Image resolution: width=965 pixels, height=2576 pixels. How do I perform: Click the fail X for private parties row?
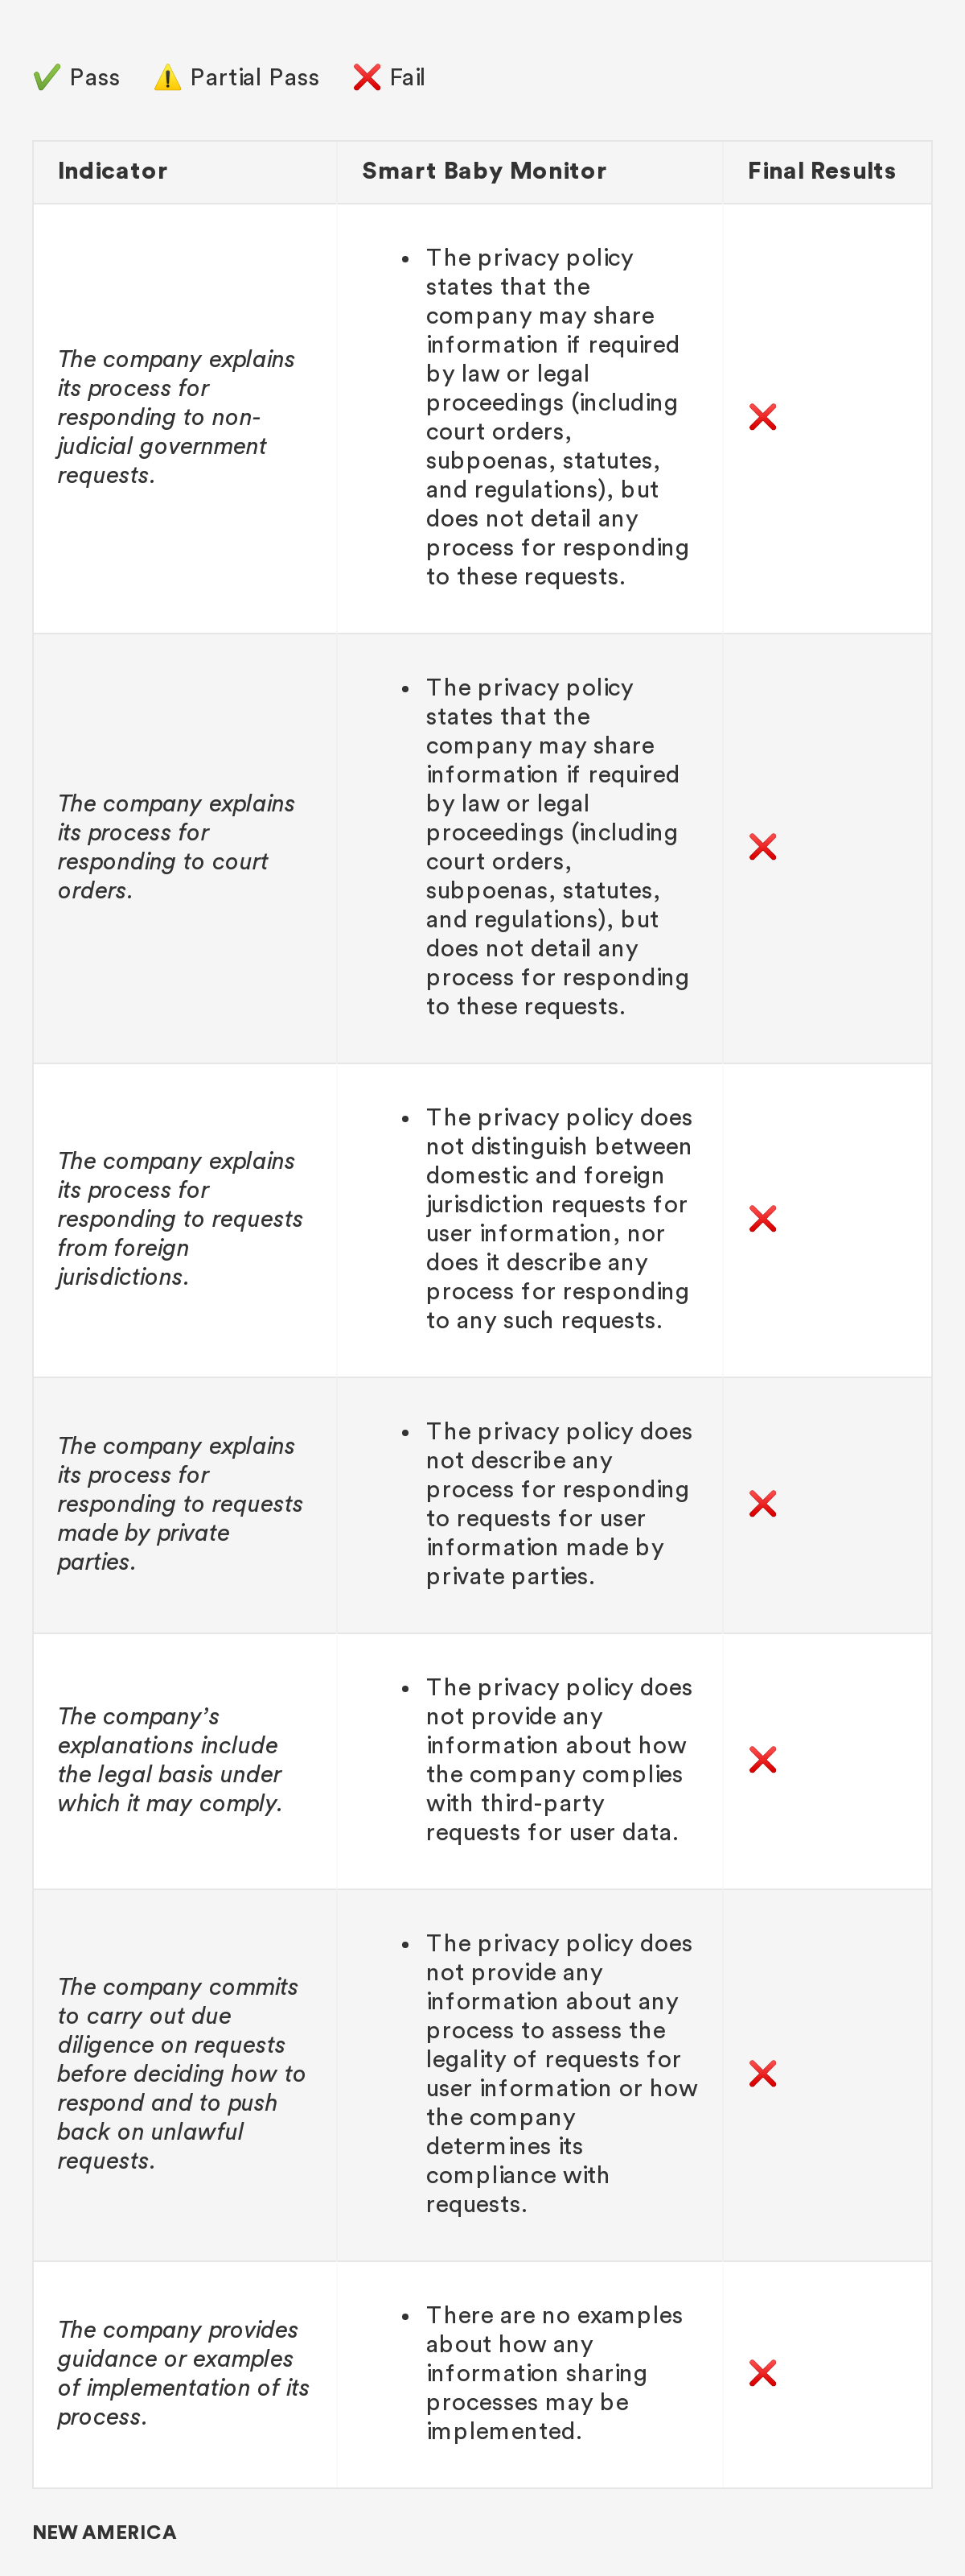pyautogui.click(x=762, y=1504)
